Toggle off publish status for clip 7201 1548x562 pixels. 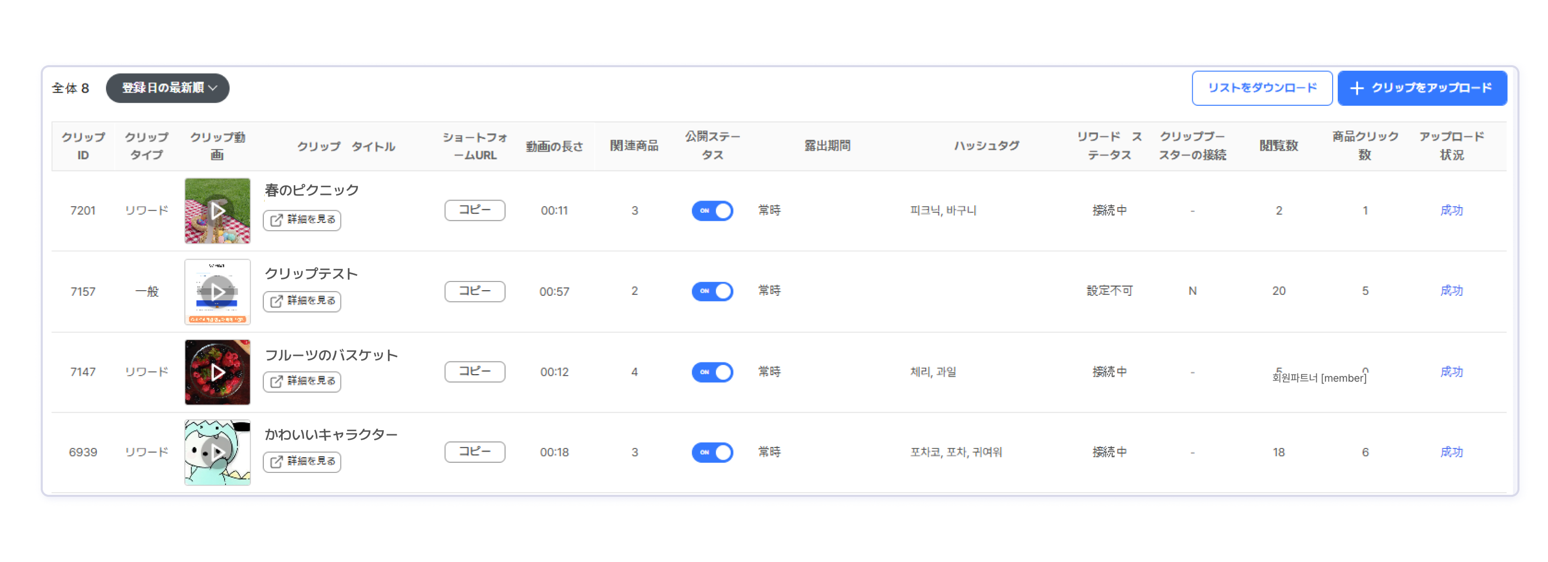pyautogui.click(x=712, y=210)
